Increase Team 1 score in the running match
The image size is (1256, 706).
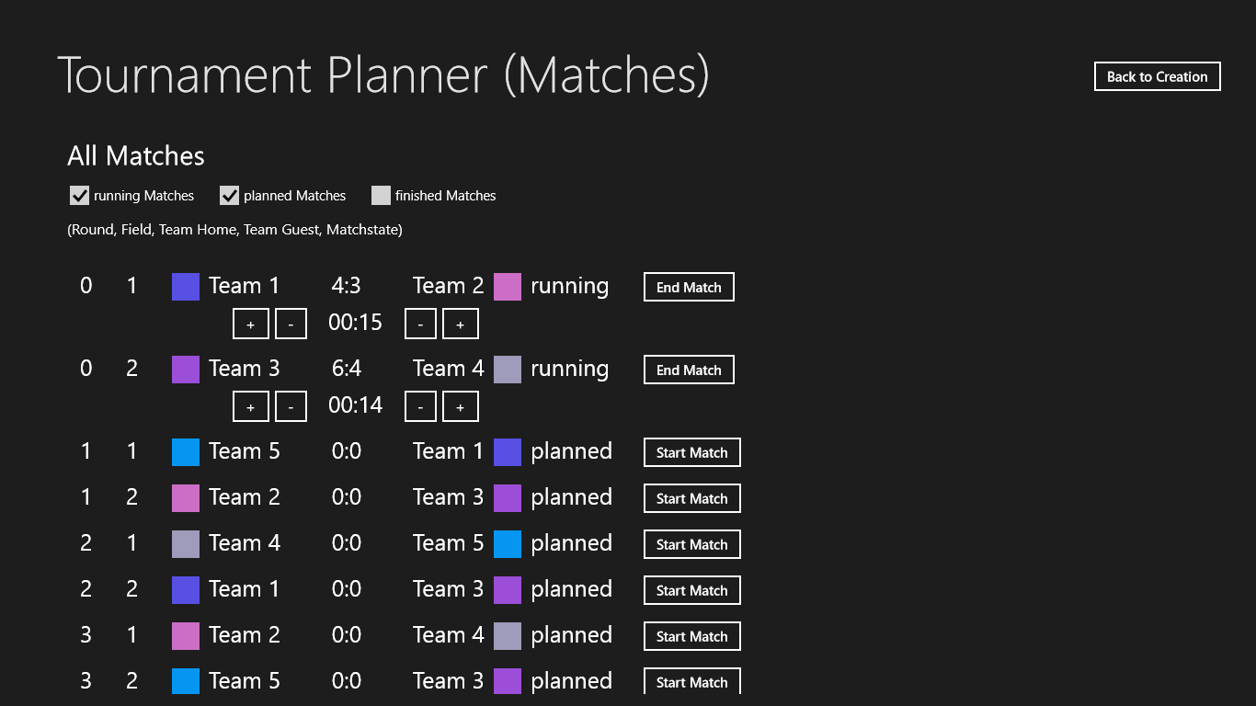[251, 325]
